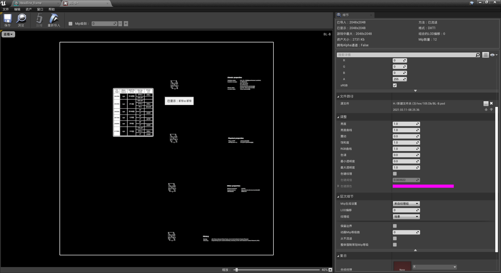This screenshot has height=273, width=501.
Task: Click the 最大透明度 value field
Action: (x=406, y=168)
